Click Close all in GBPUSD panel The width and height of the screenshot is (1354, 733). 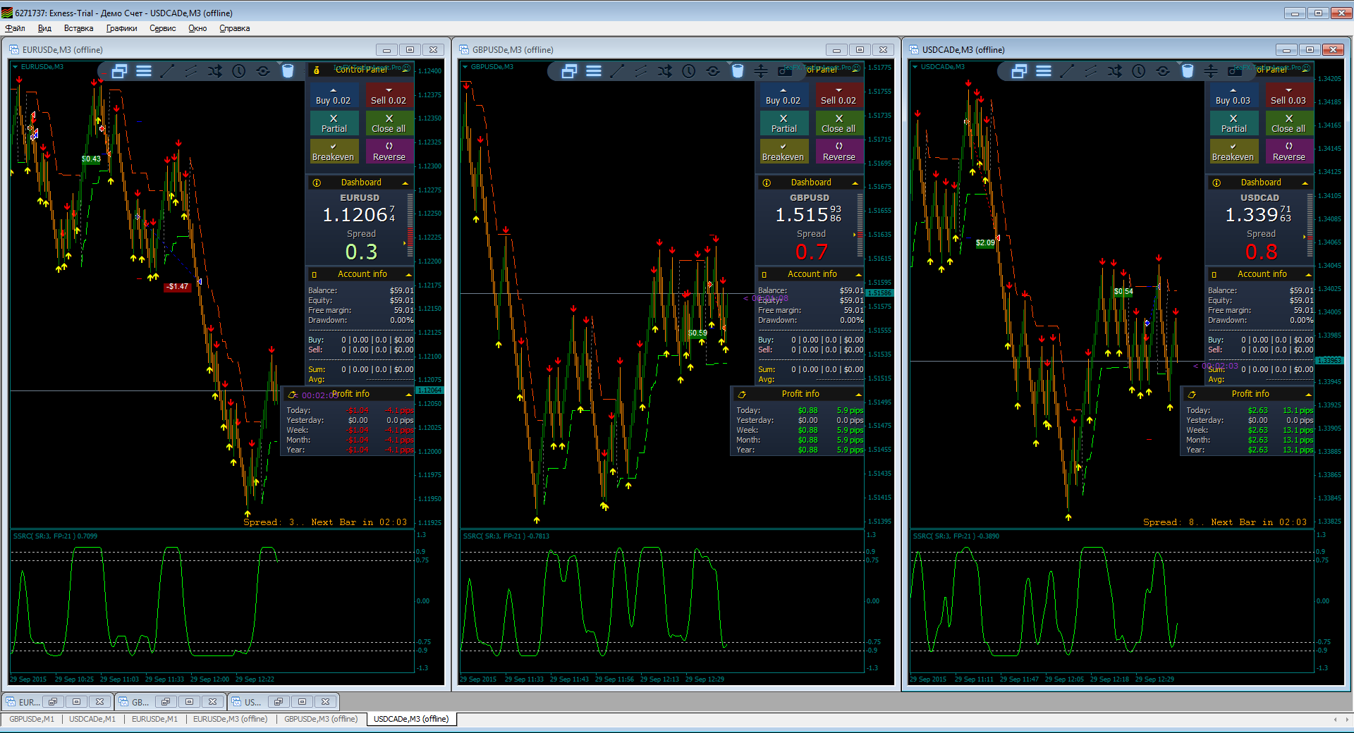coord(838,123)
